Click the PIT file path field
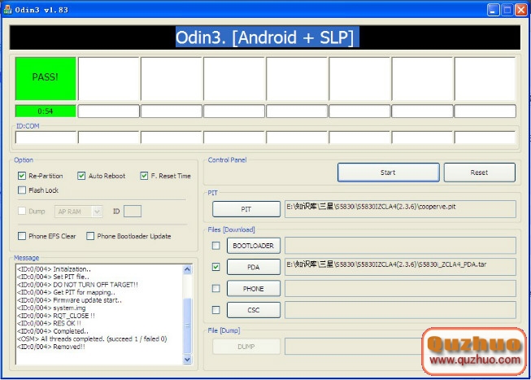Screen dimensions: 531x380 click(400, 209)
